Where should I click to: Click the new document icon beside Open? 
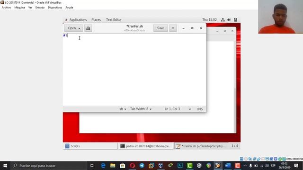pos(88,28)
